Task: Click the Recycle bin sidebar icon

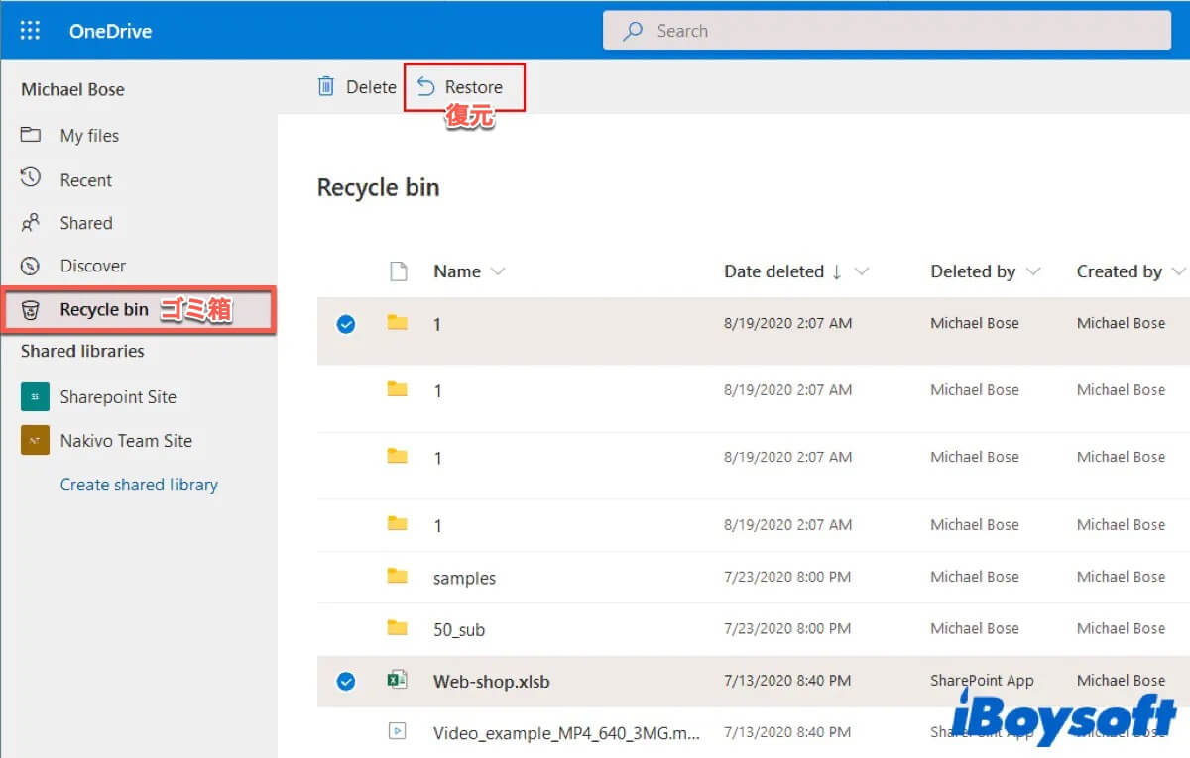Action: [x=31, y=310]
